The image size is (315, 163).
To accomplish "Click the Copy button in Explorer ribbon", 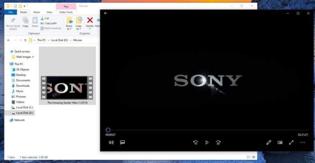I will pyautogui.click(x=25, y=23).
